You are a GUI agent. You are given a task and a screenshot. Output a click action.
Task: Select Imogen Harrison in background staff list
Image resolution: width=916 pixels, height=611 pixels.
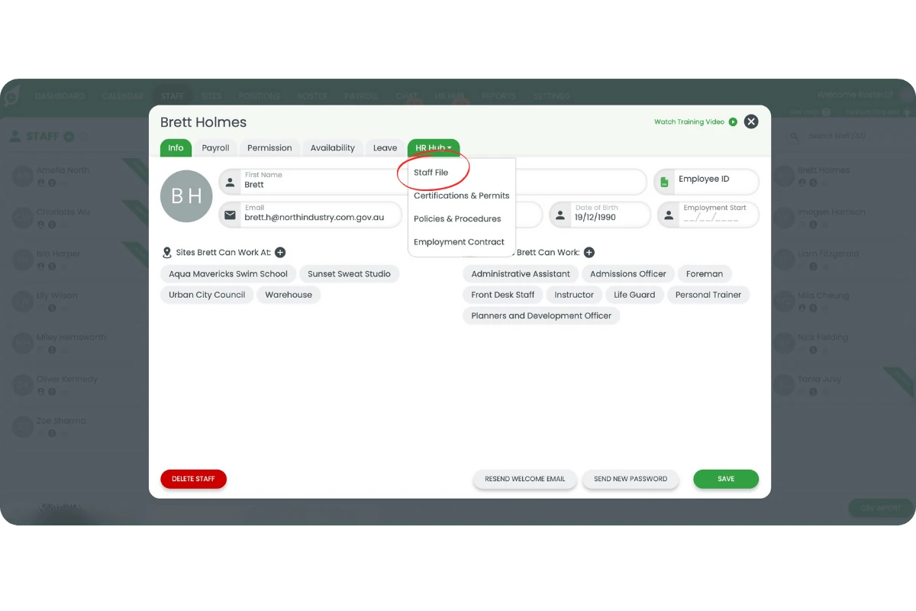pos(831,212)
